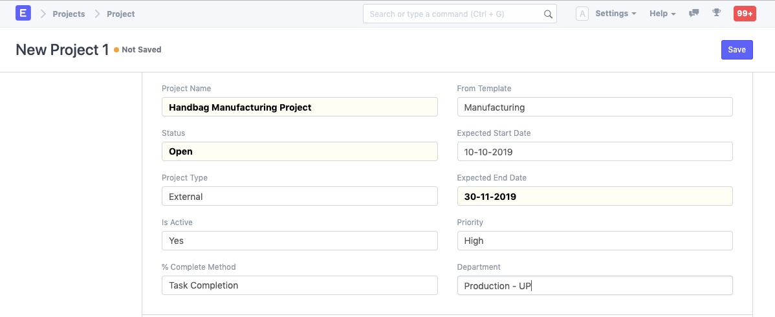775x317 pixels.
Task: Click the Project Name input field
Action: [299, 107]
